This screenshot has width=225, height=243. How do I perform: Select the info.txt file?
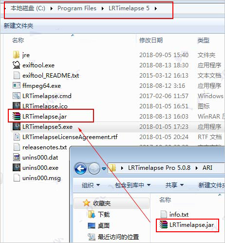[x=174, y=214]
